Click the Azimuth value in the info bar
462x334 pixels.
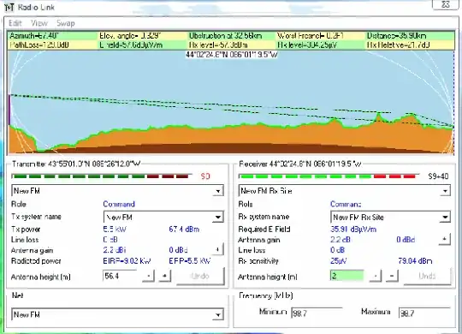pos(34,36)
